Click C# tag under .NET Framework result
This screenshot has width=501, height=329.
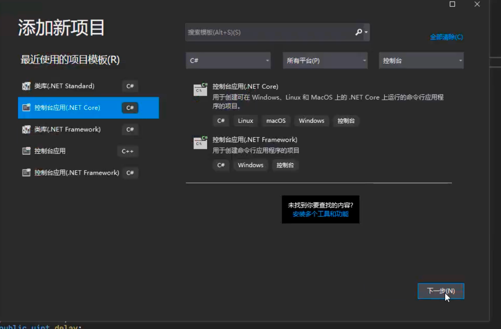click(x=221, y=165)
